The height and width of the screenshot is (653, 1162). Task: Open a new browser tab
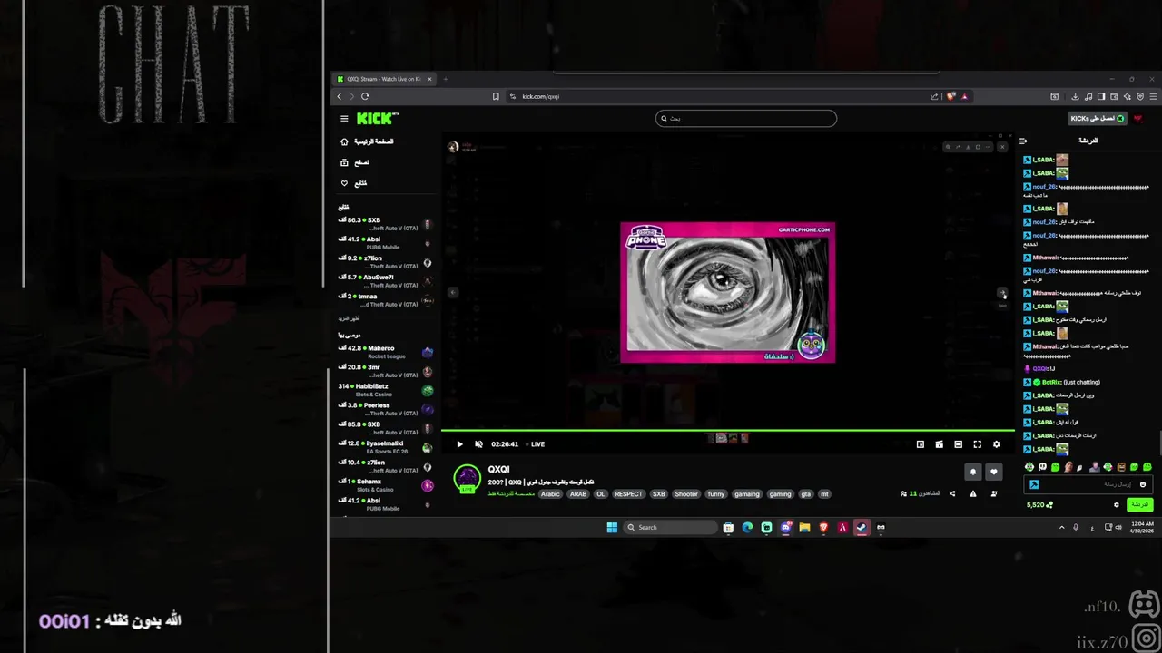point(446,79)
